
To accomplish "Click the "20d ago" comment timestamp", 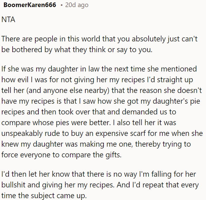I will (76, 5).
